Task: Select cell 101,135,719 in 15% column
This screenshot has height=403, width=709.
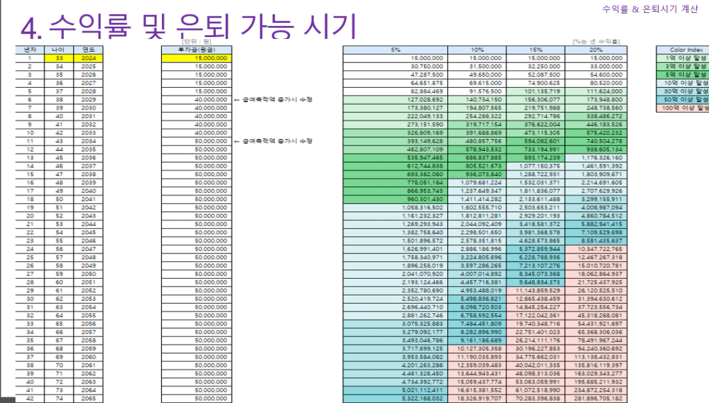Action: [x=535, y=91]
